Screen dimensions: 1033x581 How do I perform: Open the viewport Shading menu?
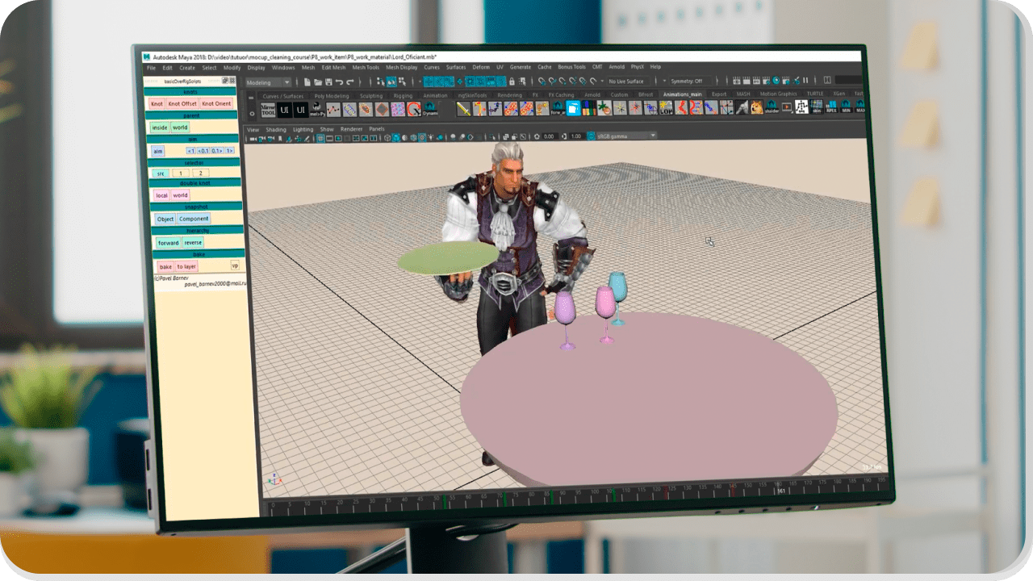click(276, 129)
